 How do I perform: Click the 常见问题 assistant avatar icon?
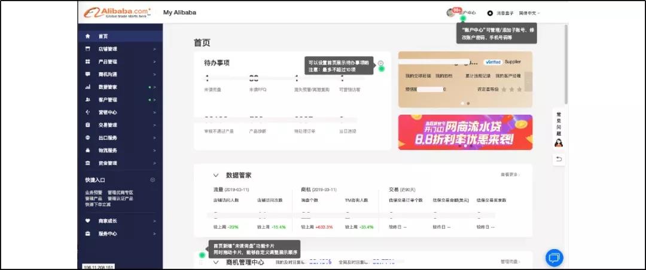[559, 143]
